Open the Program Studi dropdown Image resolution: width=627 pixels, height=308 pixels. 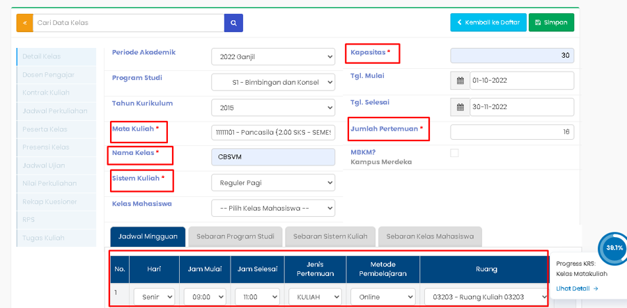[x=273, y=82]
